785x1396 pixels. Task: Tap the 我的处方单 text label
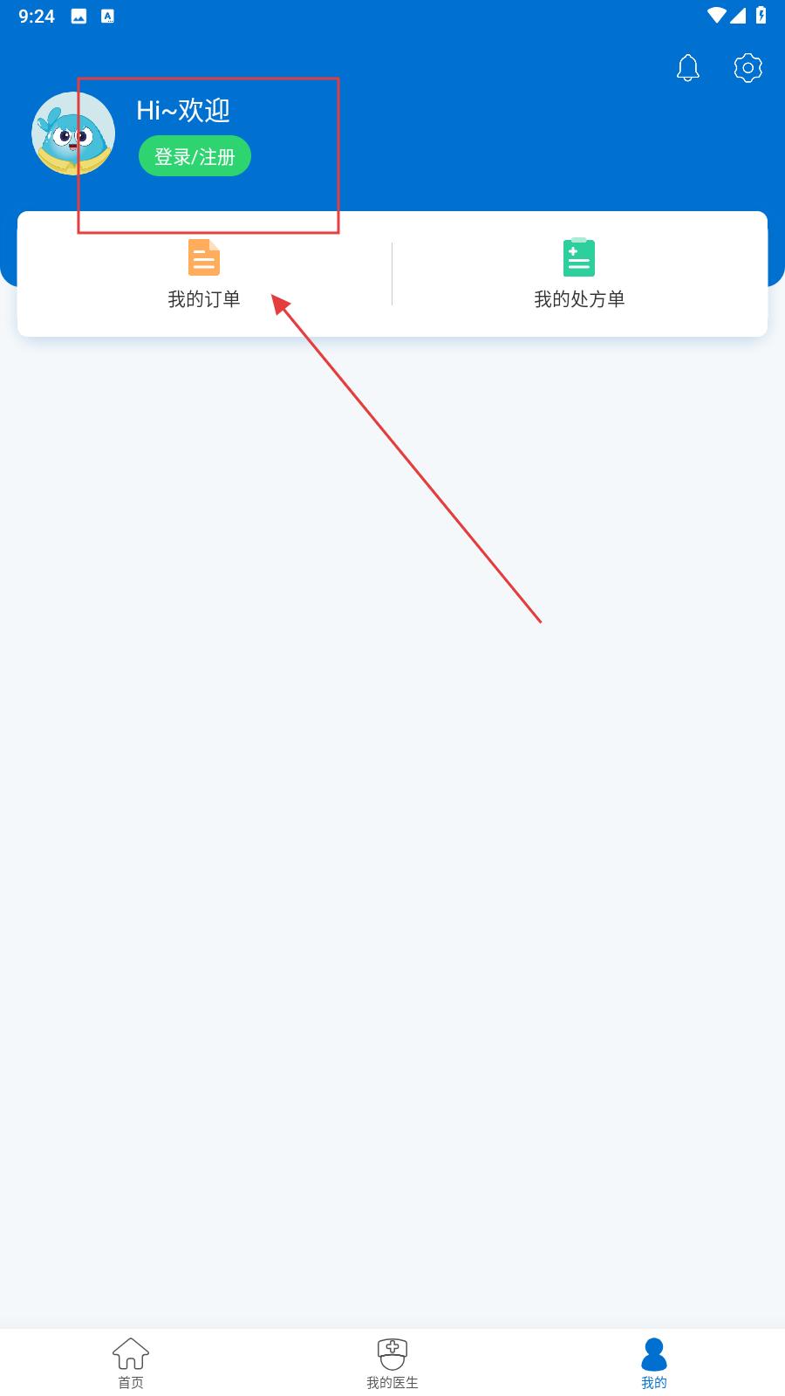click(579, 299)
